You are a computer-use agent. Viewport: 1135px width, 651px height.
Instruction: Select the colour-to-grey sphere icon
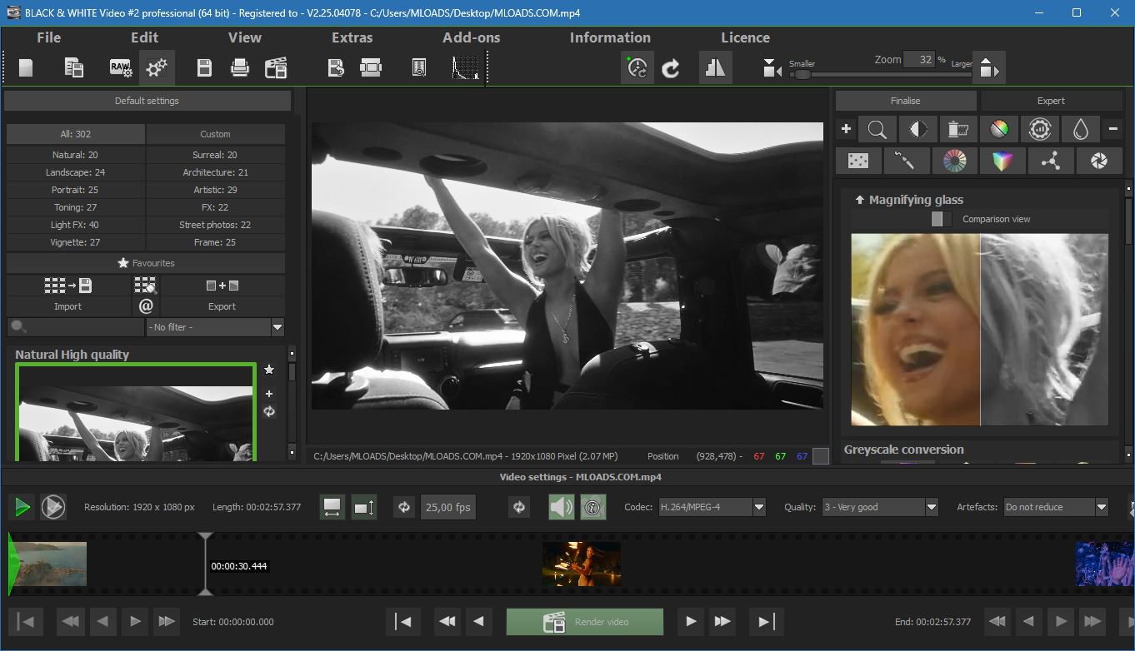tap(999, 129)
